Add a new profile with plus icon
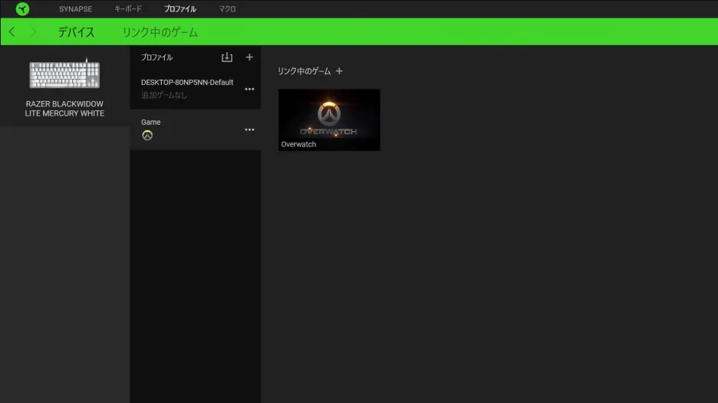 coord(249,57)
